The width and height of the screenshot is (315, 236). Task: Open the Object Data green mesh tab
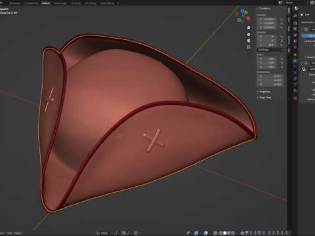click(295, 85)
